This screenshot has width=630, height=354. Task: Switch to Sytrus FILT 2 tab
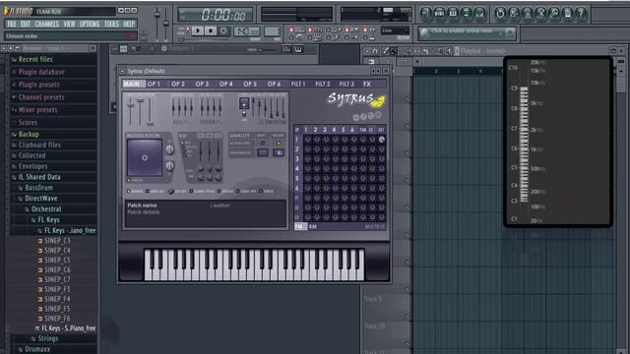(x=322, y=84)
